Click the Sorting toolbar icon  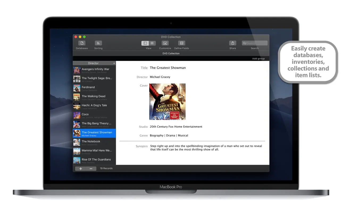click(x=98, y=43)
